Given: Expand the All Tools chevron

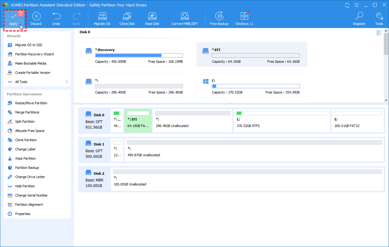Looking at the screenshot, I should point(67,82).
